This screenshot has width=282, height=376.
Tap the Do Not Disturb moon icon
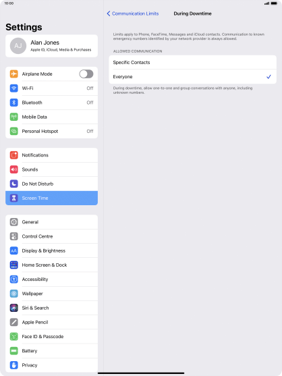click(x=14, y=184)
